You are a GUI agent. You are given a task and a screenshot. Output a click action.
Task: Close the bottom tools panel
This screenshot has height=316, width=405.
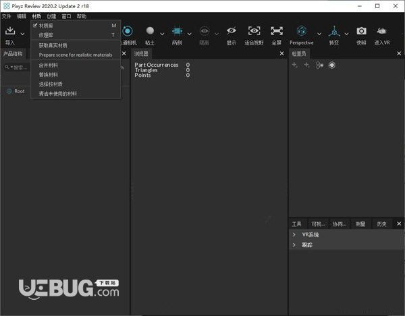click(399, 223)
